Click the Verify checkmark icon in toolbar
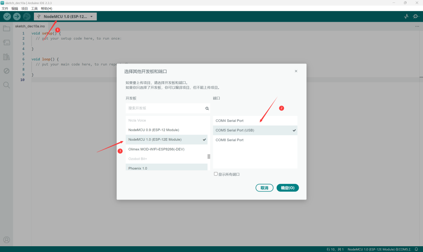Viewport: 423px width, 252px height. click(7, 16)
